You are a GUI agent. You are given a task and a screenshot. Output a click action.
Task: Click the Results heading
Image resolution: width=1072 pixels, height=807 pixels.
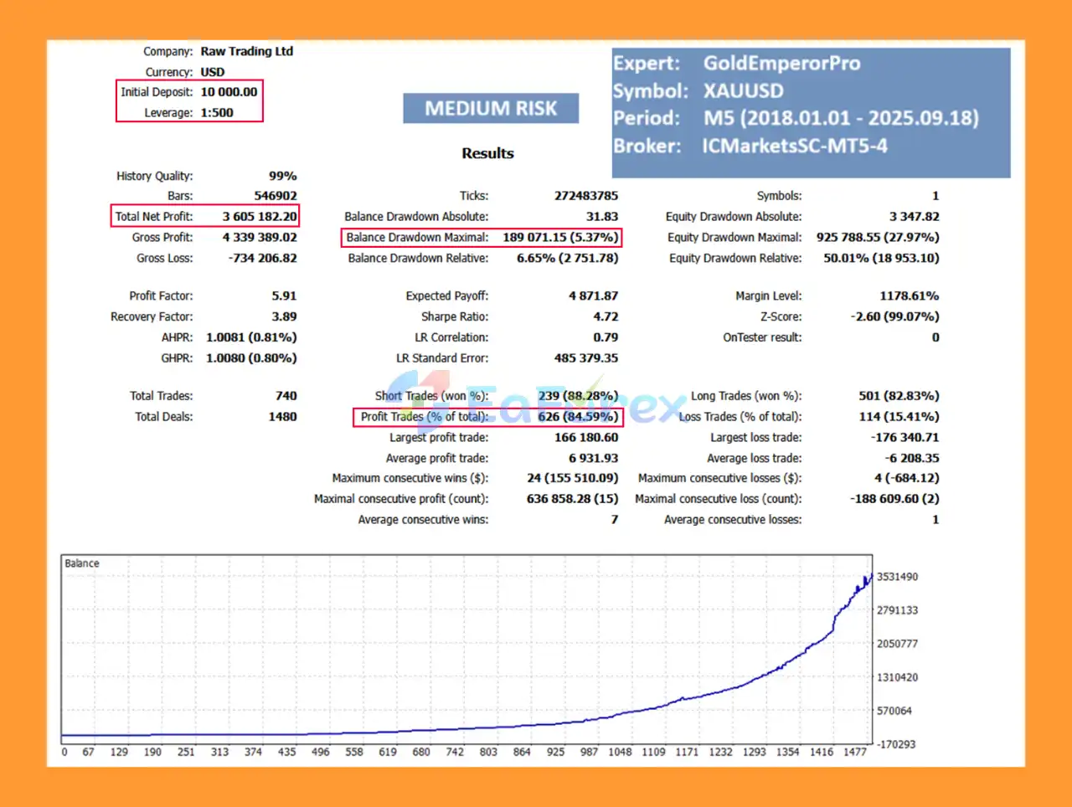[x=487, y=153]
